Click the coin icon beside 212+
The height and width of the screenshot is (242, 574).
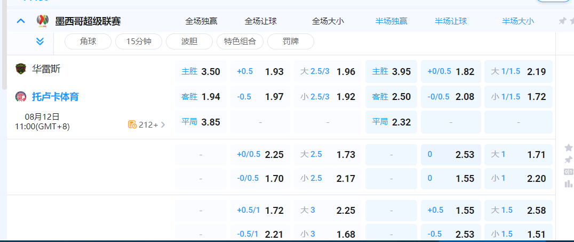point(132,124)
